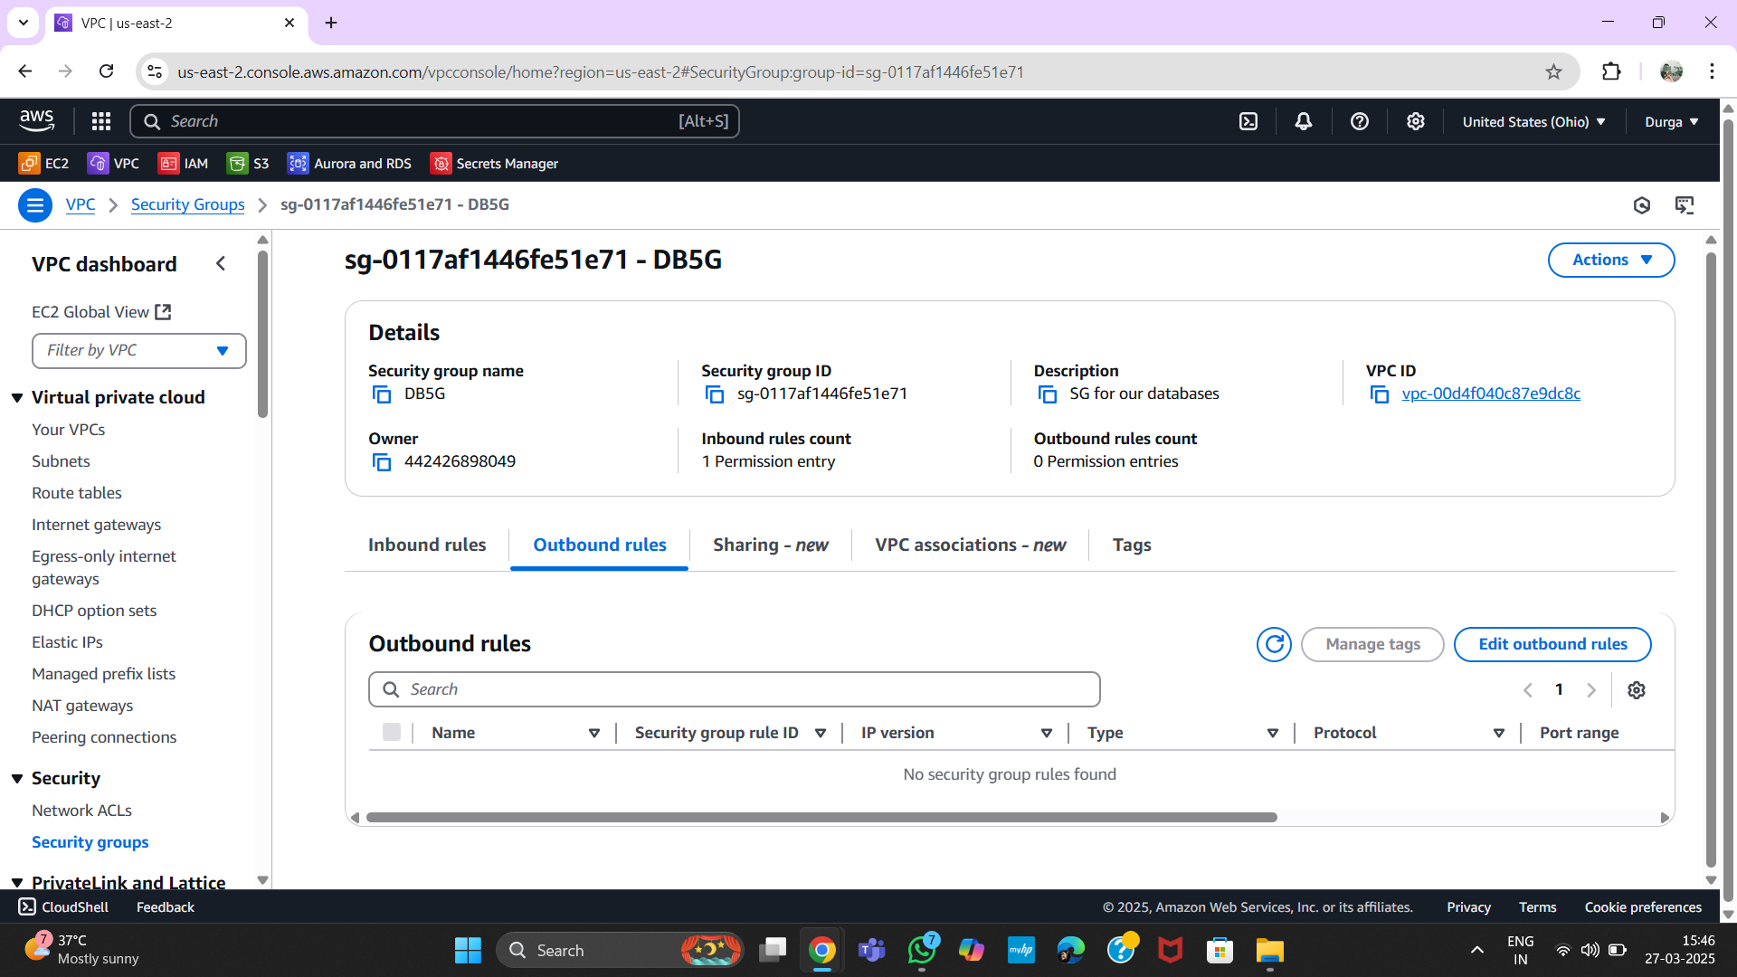Open EC2 service shortcut

[x=43, y=163]
